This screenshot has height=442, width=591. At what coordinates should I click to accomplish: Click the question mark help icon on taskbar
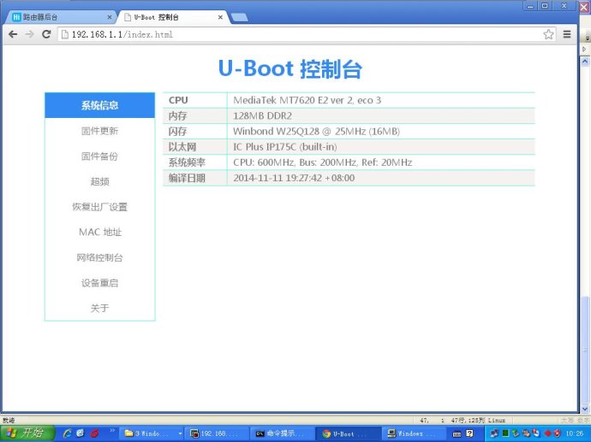click(x=469, y=433)
